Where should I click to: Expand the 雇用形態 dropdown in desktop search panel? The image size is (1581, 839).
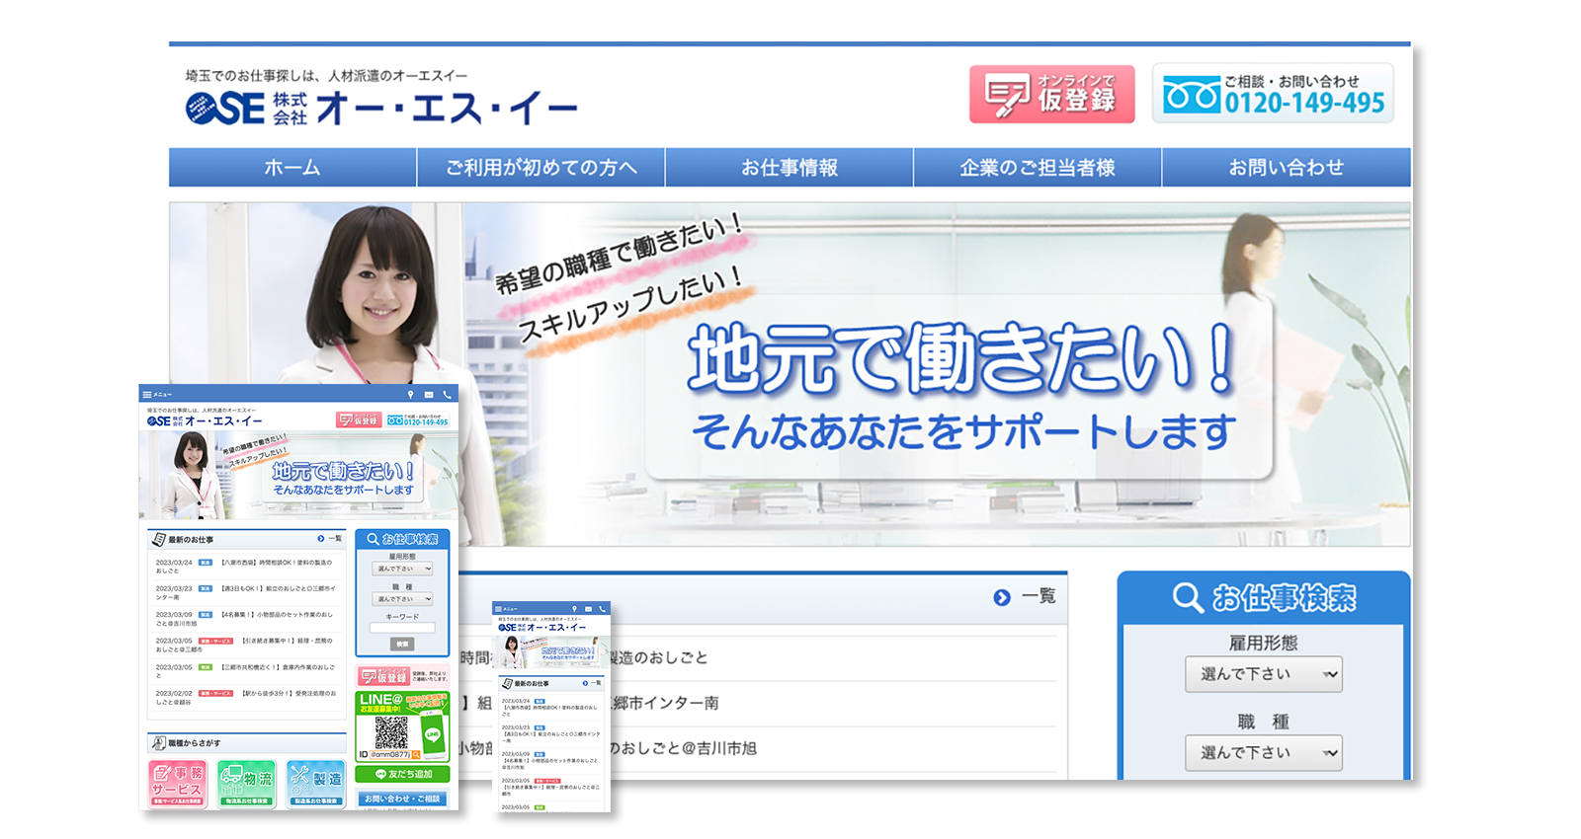(1264, 674)
